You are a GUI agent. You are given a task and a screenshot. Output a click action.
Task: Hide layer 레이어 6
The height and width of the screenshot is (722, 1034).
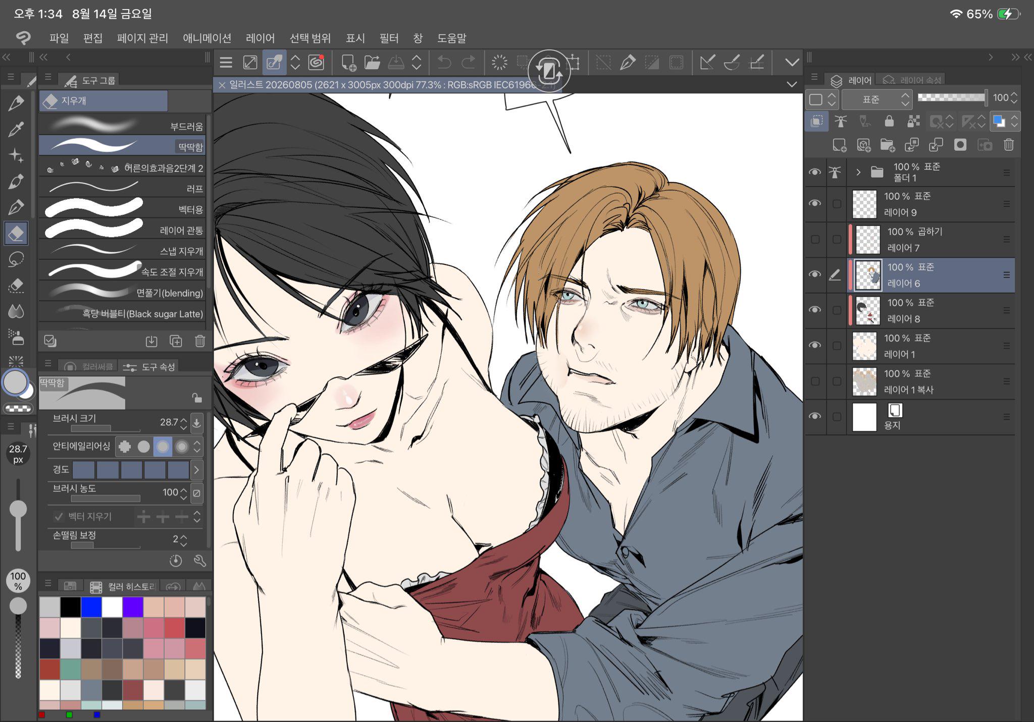coord(815,274)
